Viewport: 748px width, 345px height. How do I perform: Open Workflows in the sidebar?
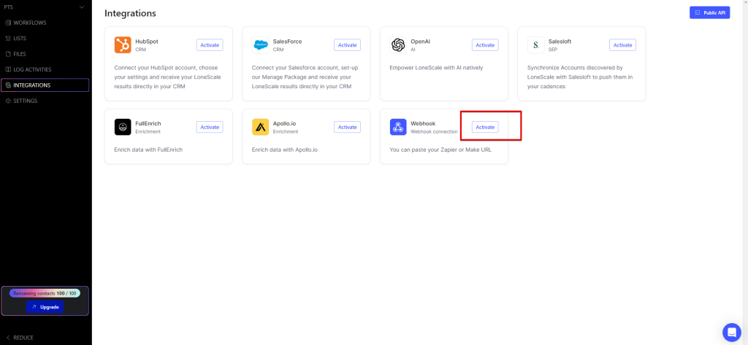(x=29, y=23)
